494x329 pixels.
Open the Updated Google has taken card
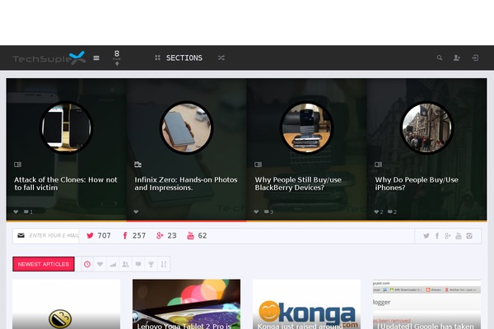(426, 304)
